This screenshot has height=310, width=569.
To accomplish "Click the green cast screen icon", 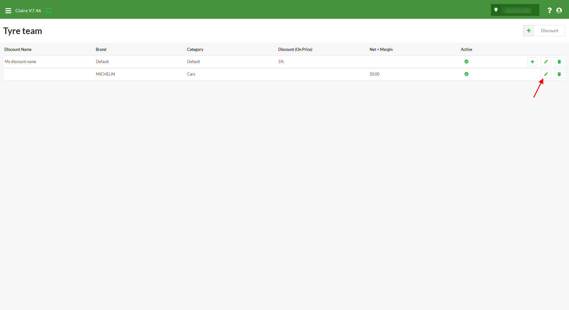I will pos(49,11).
